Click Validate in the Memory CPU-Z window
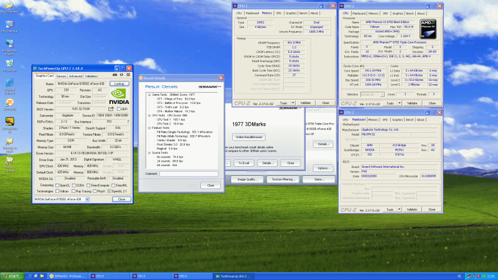 coord(306,103)
